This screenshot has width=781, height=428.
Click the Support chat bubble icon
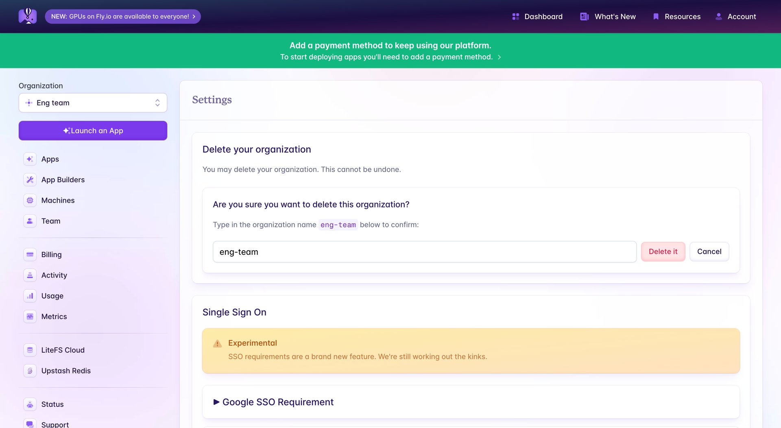(30, 424)
